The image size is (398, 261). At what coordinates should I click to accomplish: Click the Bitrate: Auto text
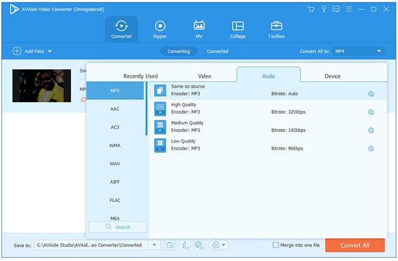[x=285, y=94]
